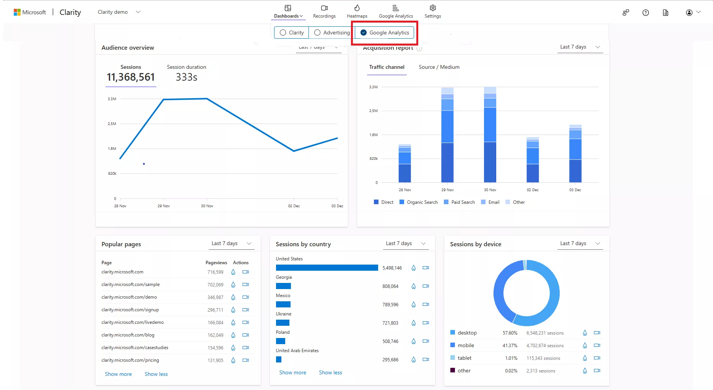The width and height of the screenshot is (713, 390).
Task: Click Show less under Sessions by country
Action: click(330, 373)
